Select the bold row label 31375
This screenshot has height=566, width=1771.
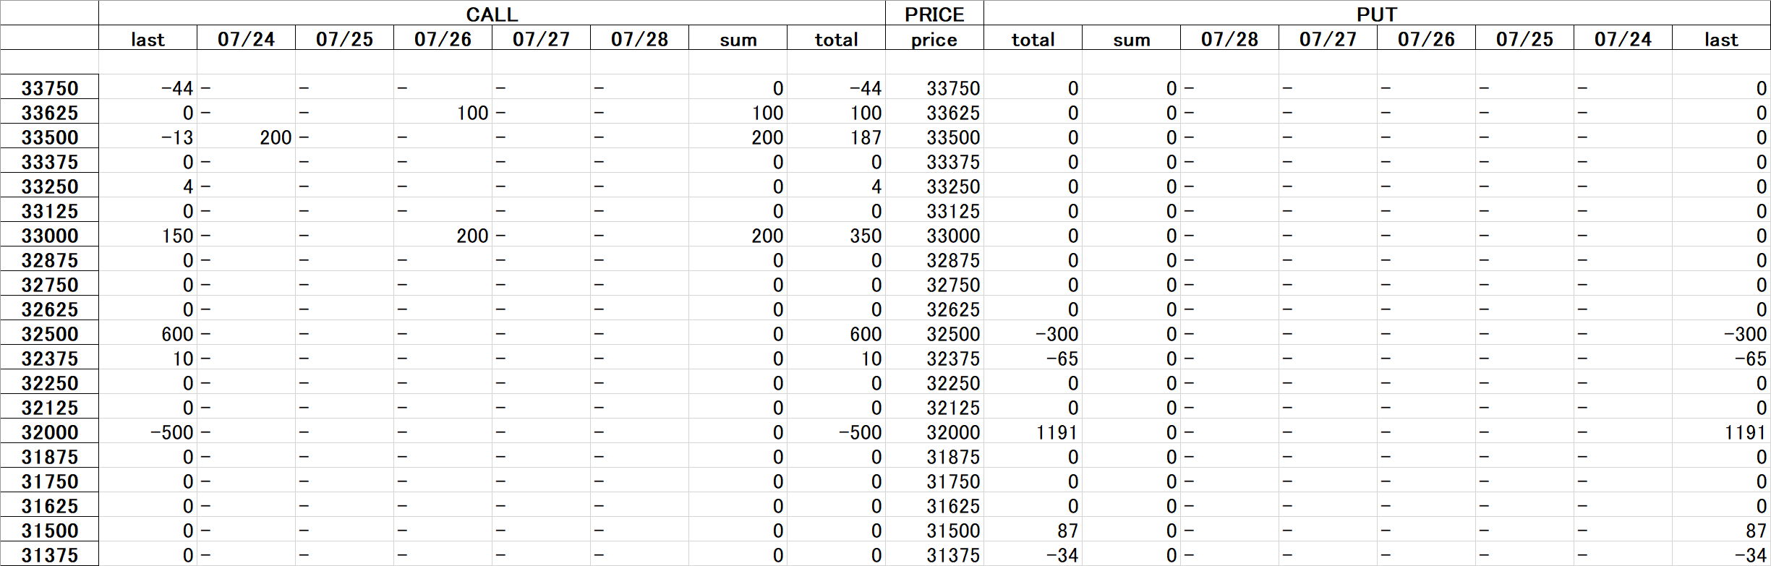[x=49, y=555]
